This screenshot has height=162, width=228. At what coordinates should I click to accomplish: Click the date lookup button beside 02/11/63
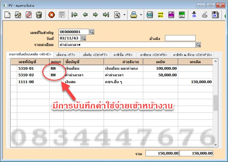click(83, 38)
